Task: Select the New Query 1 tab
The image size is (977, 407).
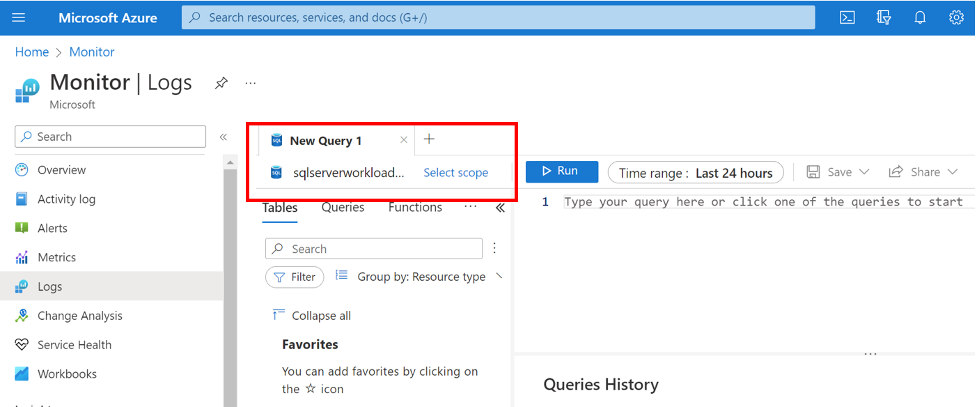Action: click(x=326, y=141)
